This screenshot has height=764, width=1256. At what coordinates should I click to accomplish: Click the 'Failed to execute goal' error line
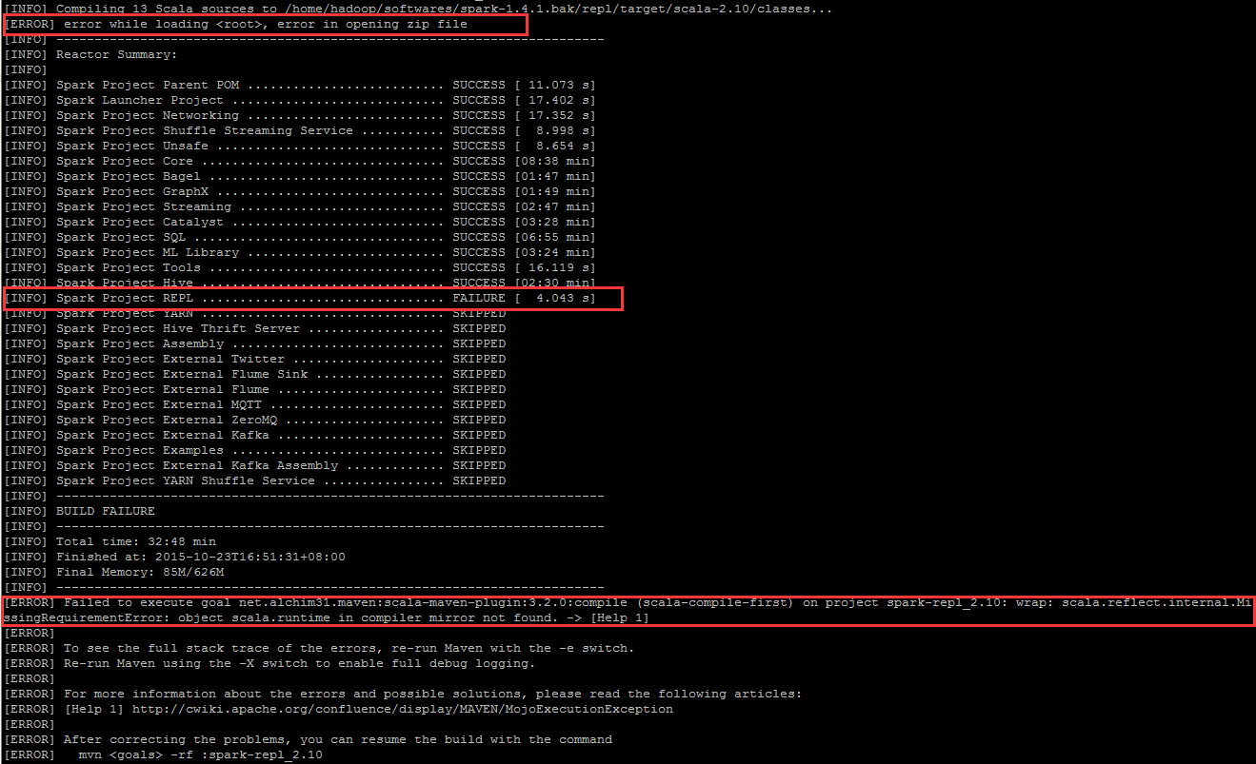pos(629,602)
